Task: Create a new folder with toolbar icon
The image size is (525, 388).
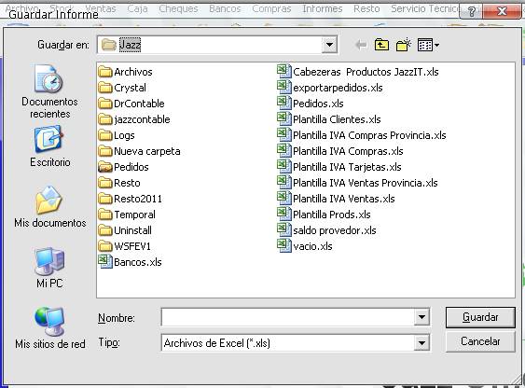Action: click(x=403, y=45)
